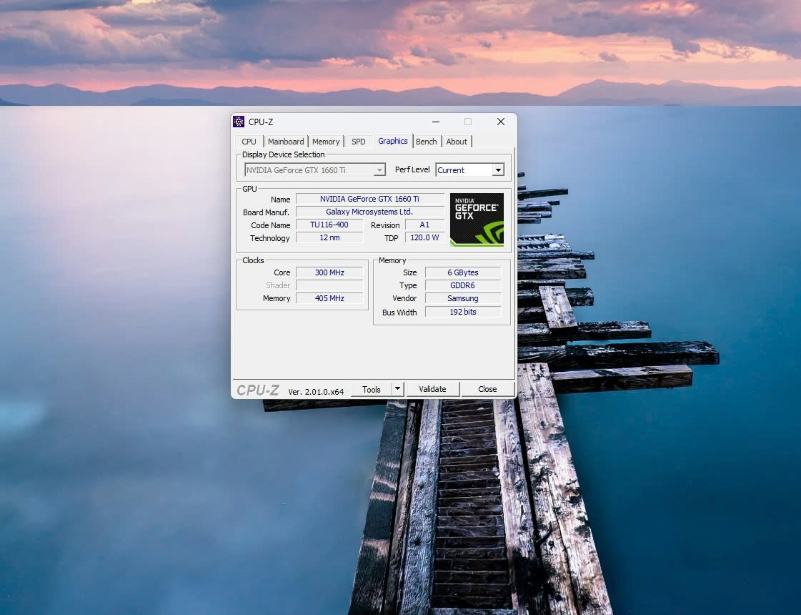Click the CPU-Z app icon in title bar
Viewport: 801px width, 615px height.
pos(239,122)
